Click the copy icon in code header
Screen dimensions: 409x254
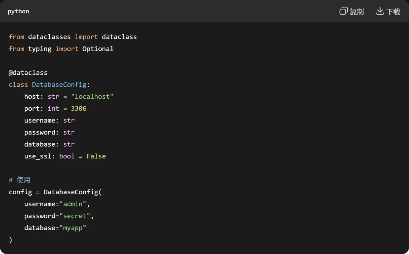[343, 11]
